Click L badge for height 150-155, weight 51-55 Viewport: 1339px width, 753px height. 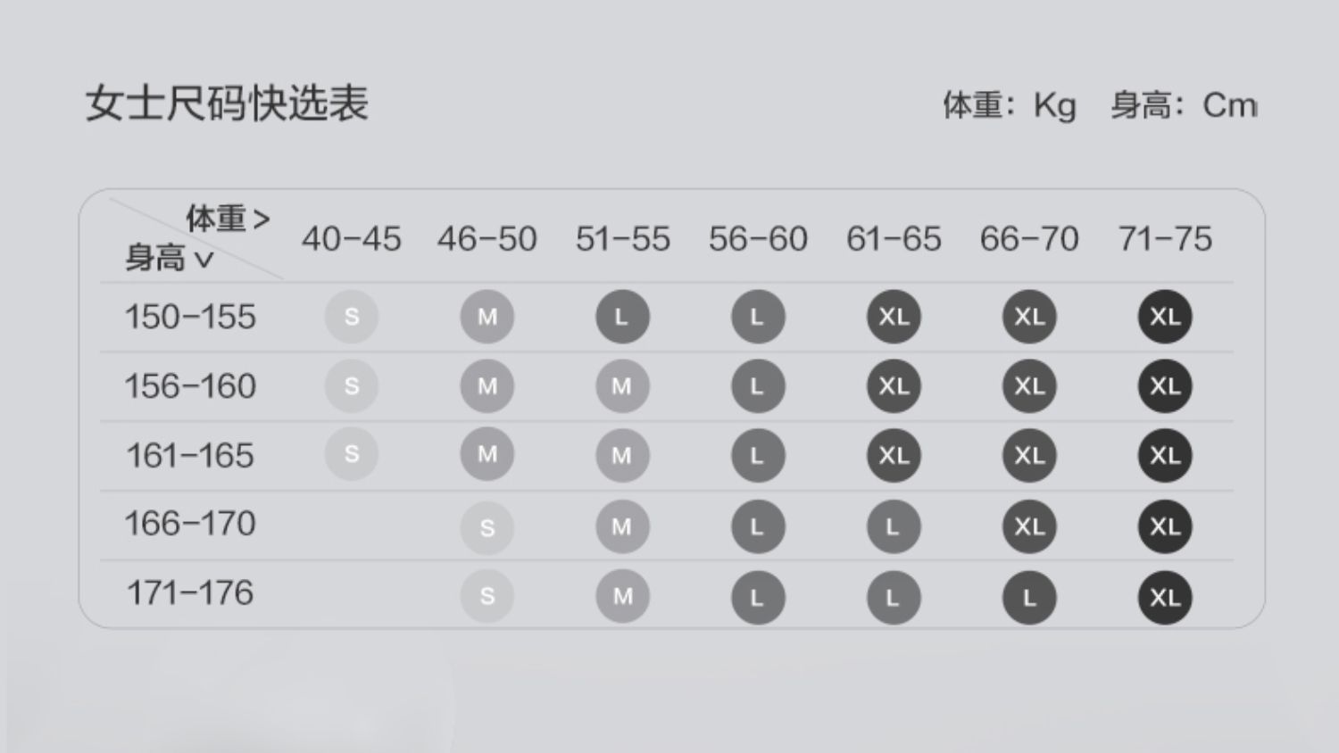tap(622, 317)
